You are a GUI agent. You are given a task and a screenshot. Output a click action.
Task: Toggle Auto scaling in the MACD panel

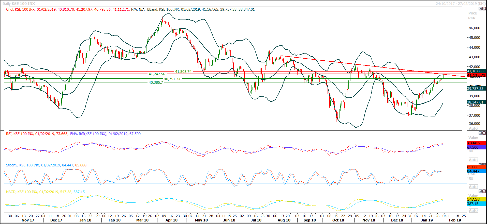click(x=473, y=211)
